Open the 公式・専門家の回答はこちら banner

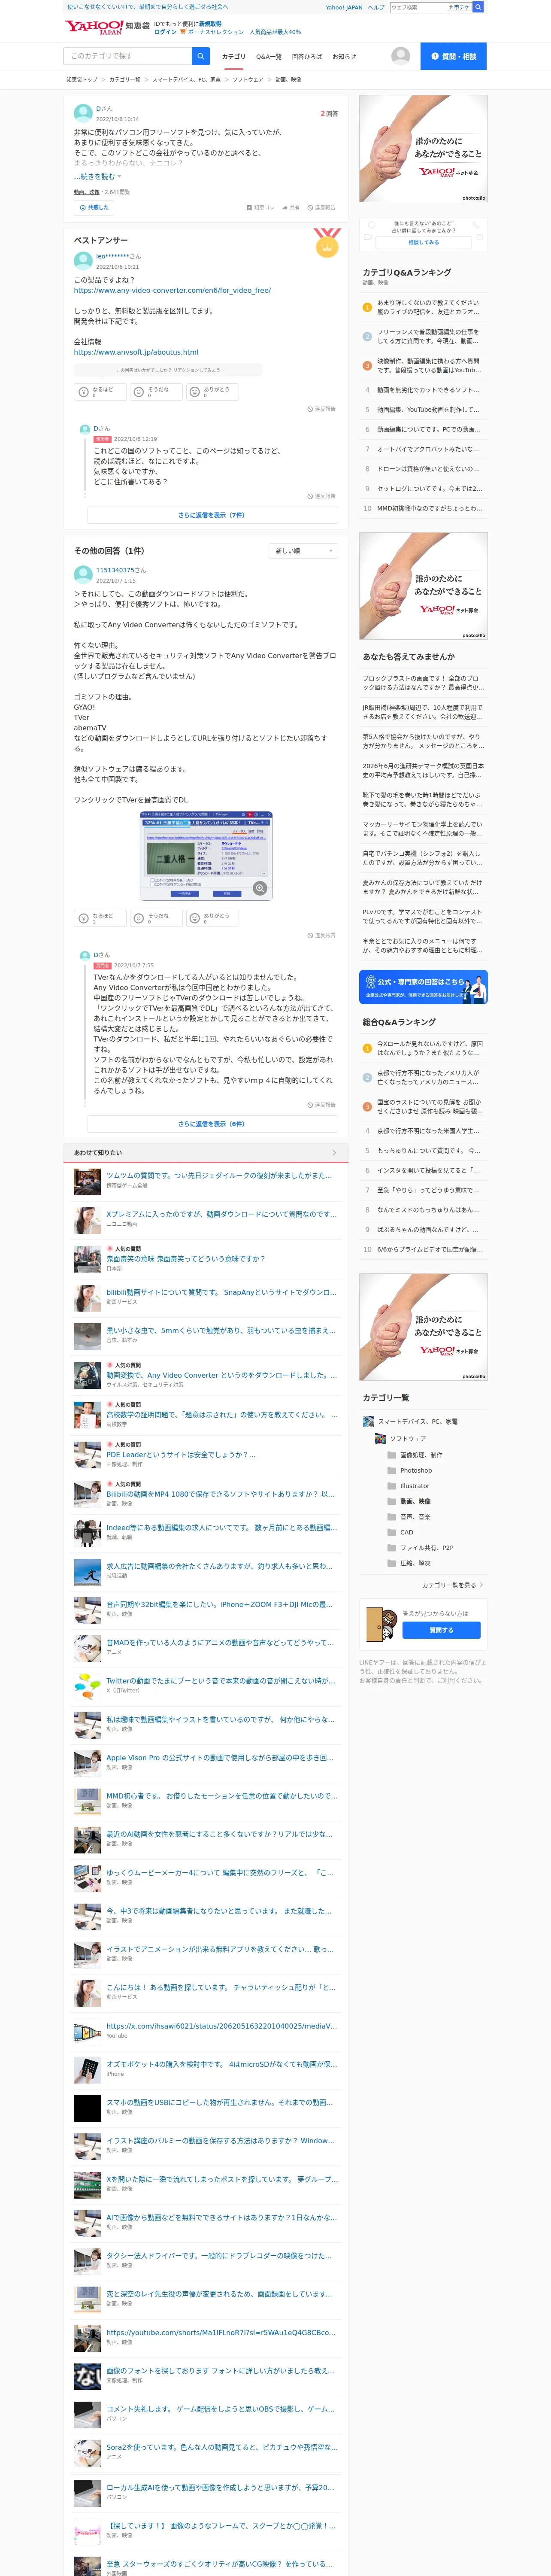(423, 987)
